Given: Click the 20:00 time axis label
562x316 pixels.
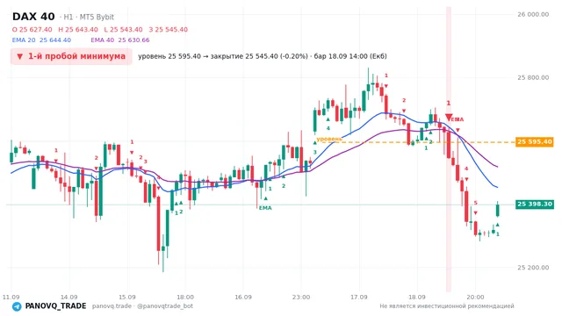Looking at the screenshot, I should point(475,297).
